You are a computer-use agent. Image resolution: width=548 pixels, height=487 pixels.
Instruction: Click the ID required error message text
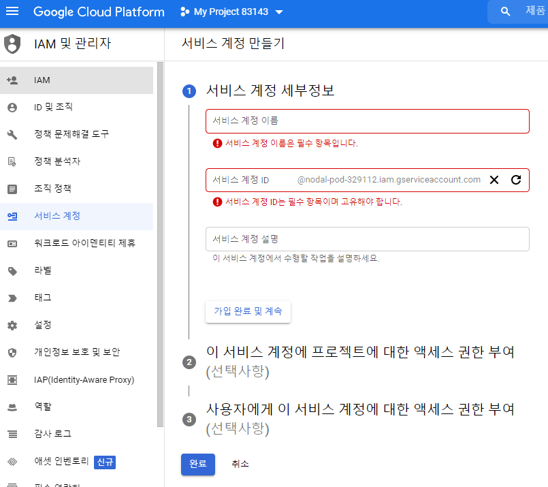[x=314, y=202]
